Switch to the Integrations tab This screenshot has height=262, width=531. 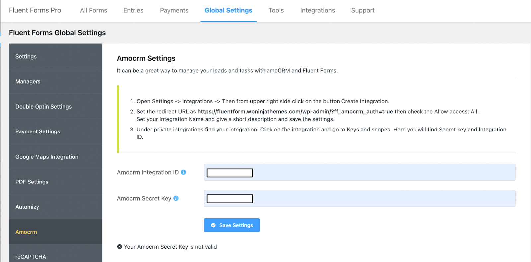click(x=318, y=10)
